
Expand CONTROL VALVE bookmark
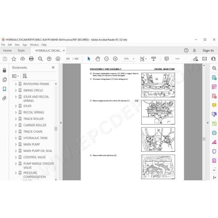tap(16, 157)
